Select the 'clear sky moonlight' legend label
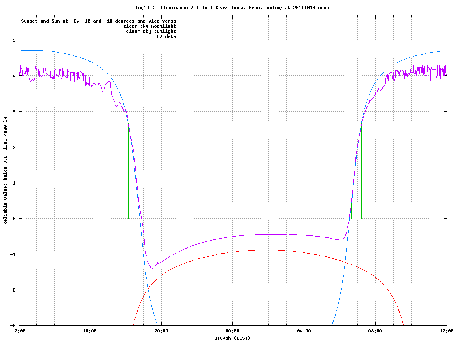The image size is (455, 341). 150,26
